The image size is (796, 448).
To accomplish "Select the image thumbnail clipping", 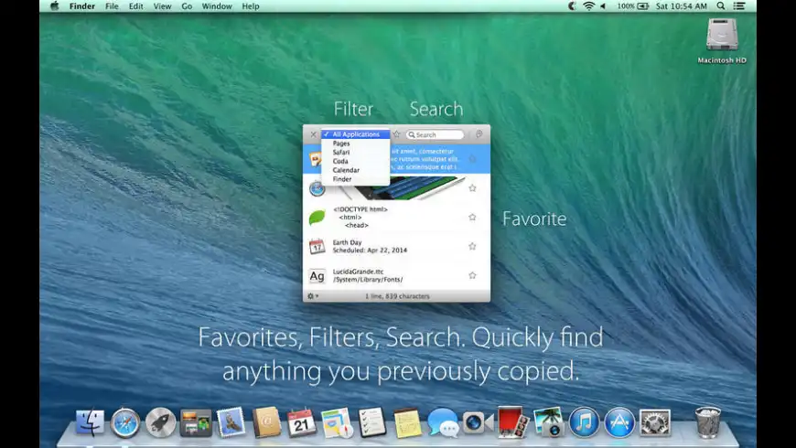I will [401, 188].
